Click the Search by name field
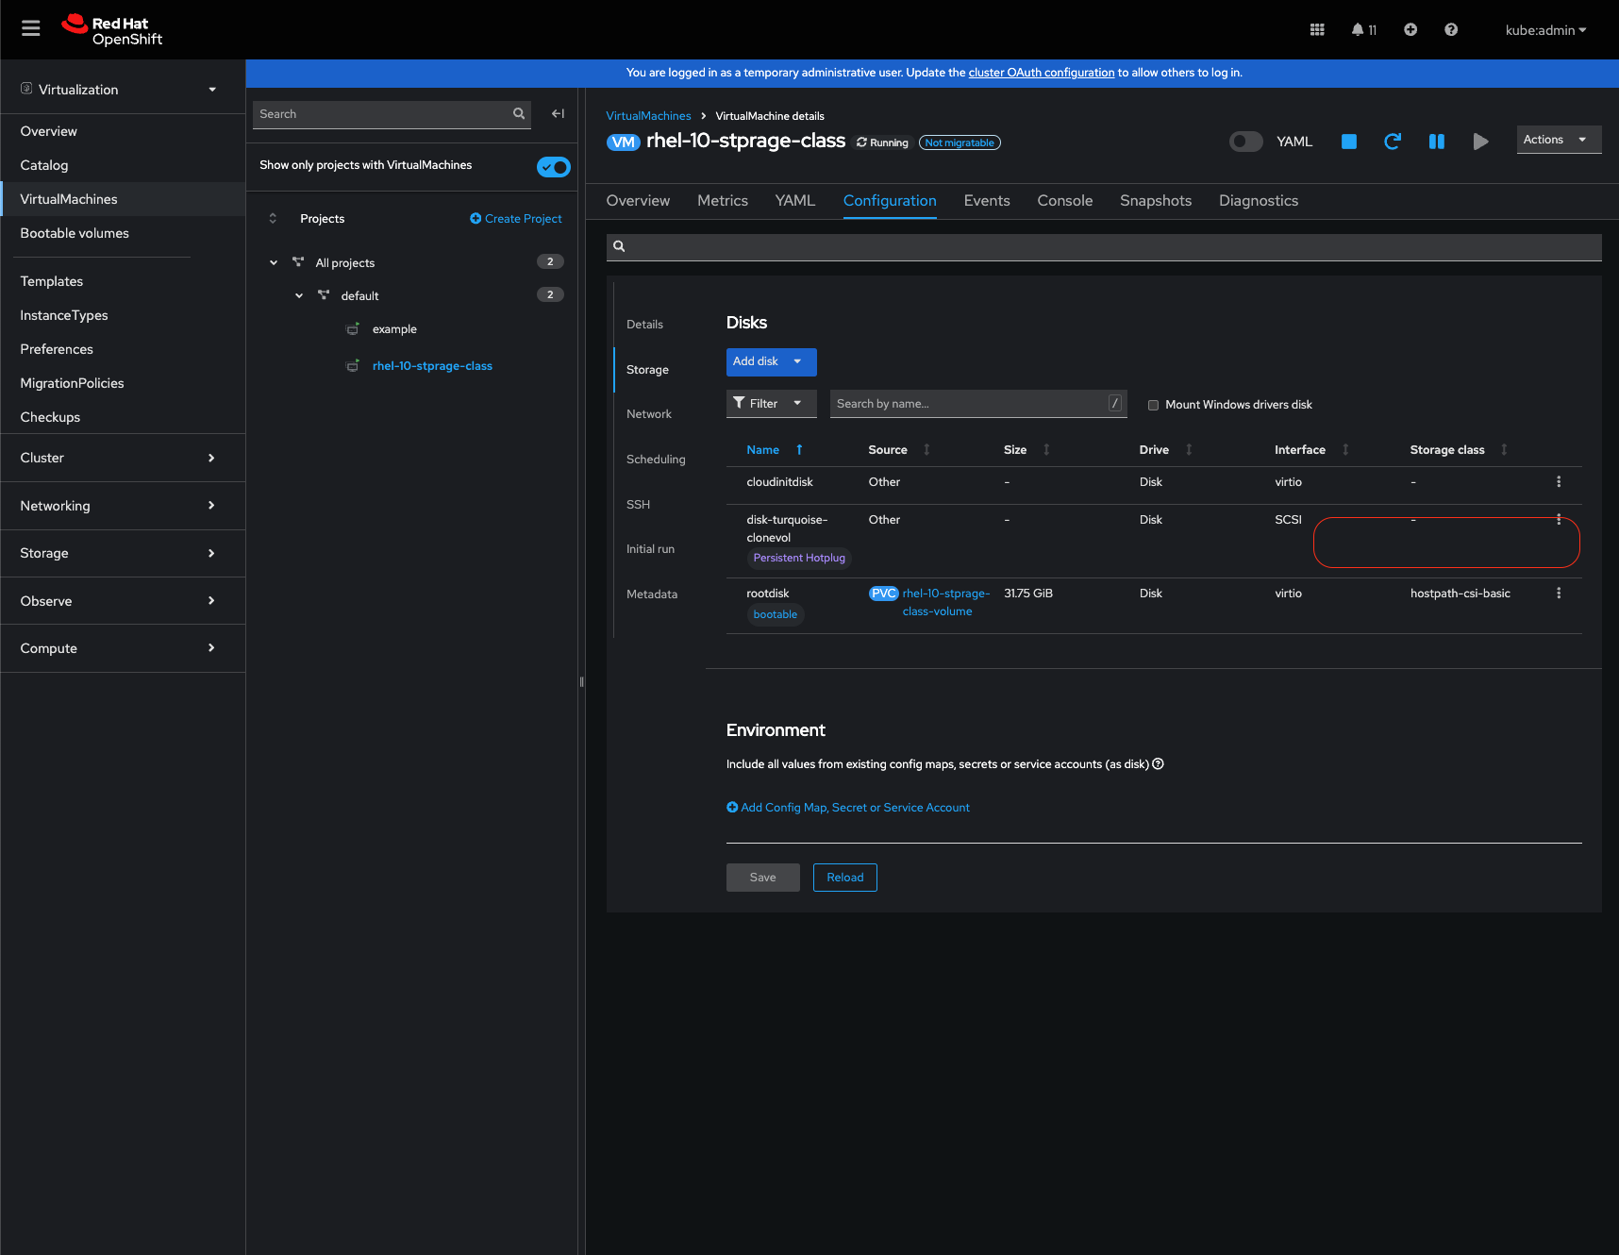Screen dimensions: 1619x1255 (970, 404)
